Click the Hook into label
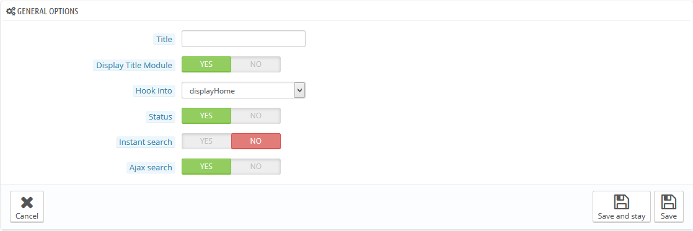This screenshot has height=231, width=693. [154, 91]
